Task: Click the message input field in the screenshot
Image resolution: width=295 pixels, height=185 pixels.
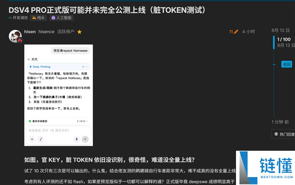Action: (x=59, y=130)
